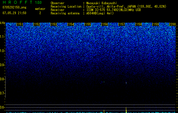
Task: Click the 2156 time marker
Action: (x=104, y=24)
